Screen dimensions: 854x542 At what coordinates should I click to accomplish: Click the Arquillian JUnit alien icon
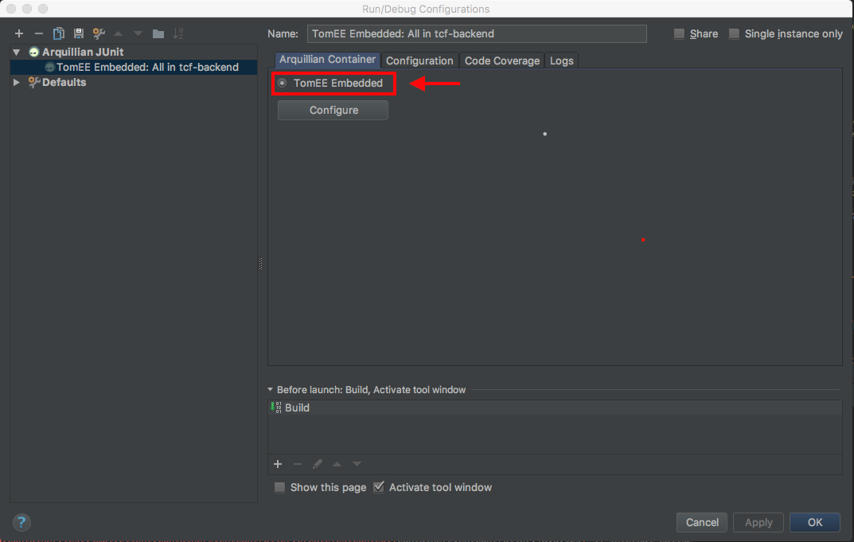(33, 53)
